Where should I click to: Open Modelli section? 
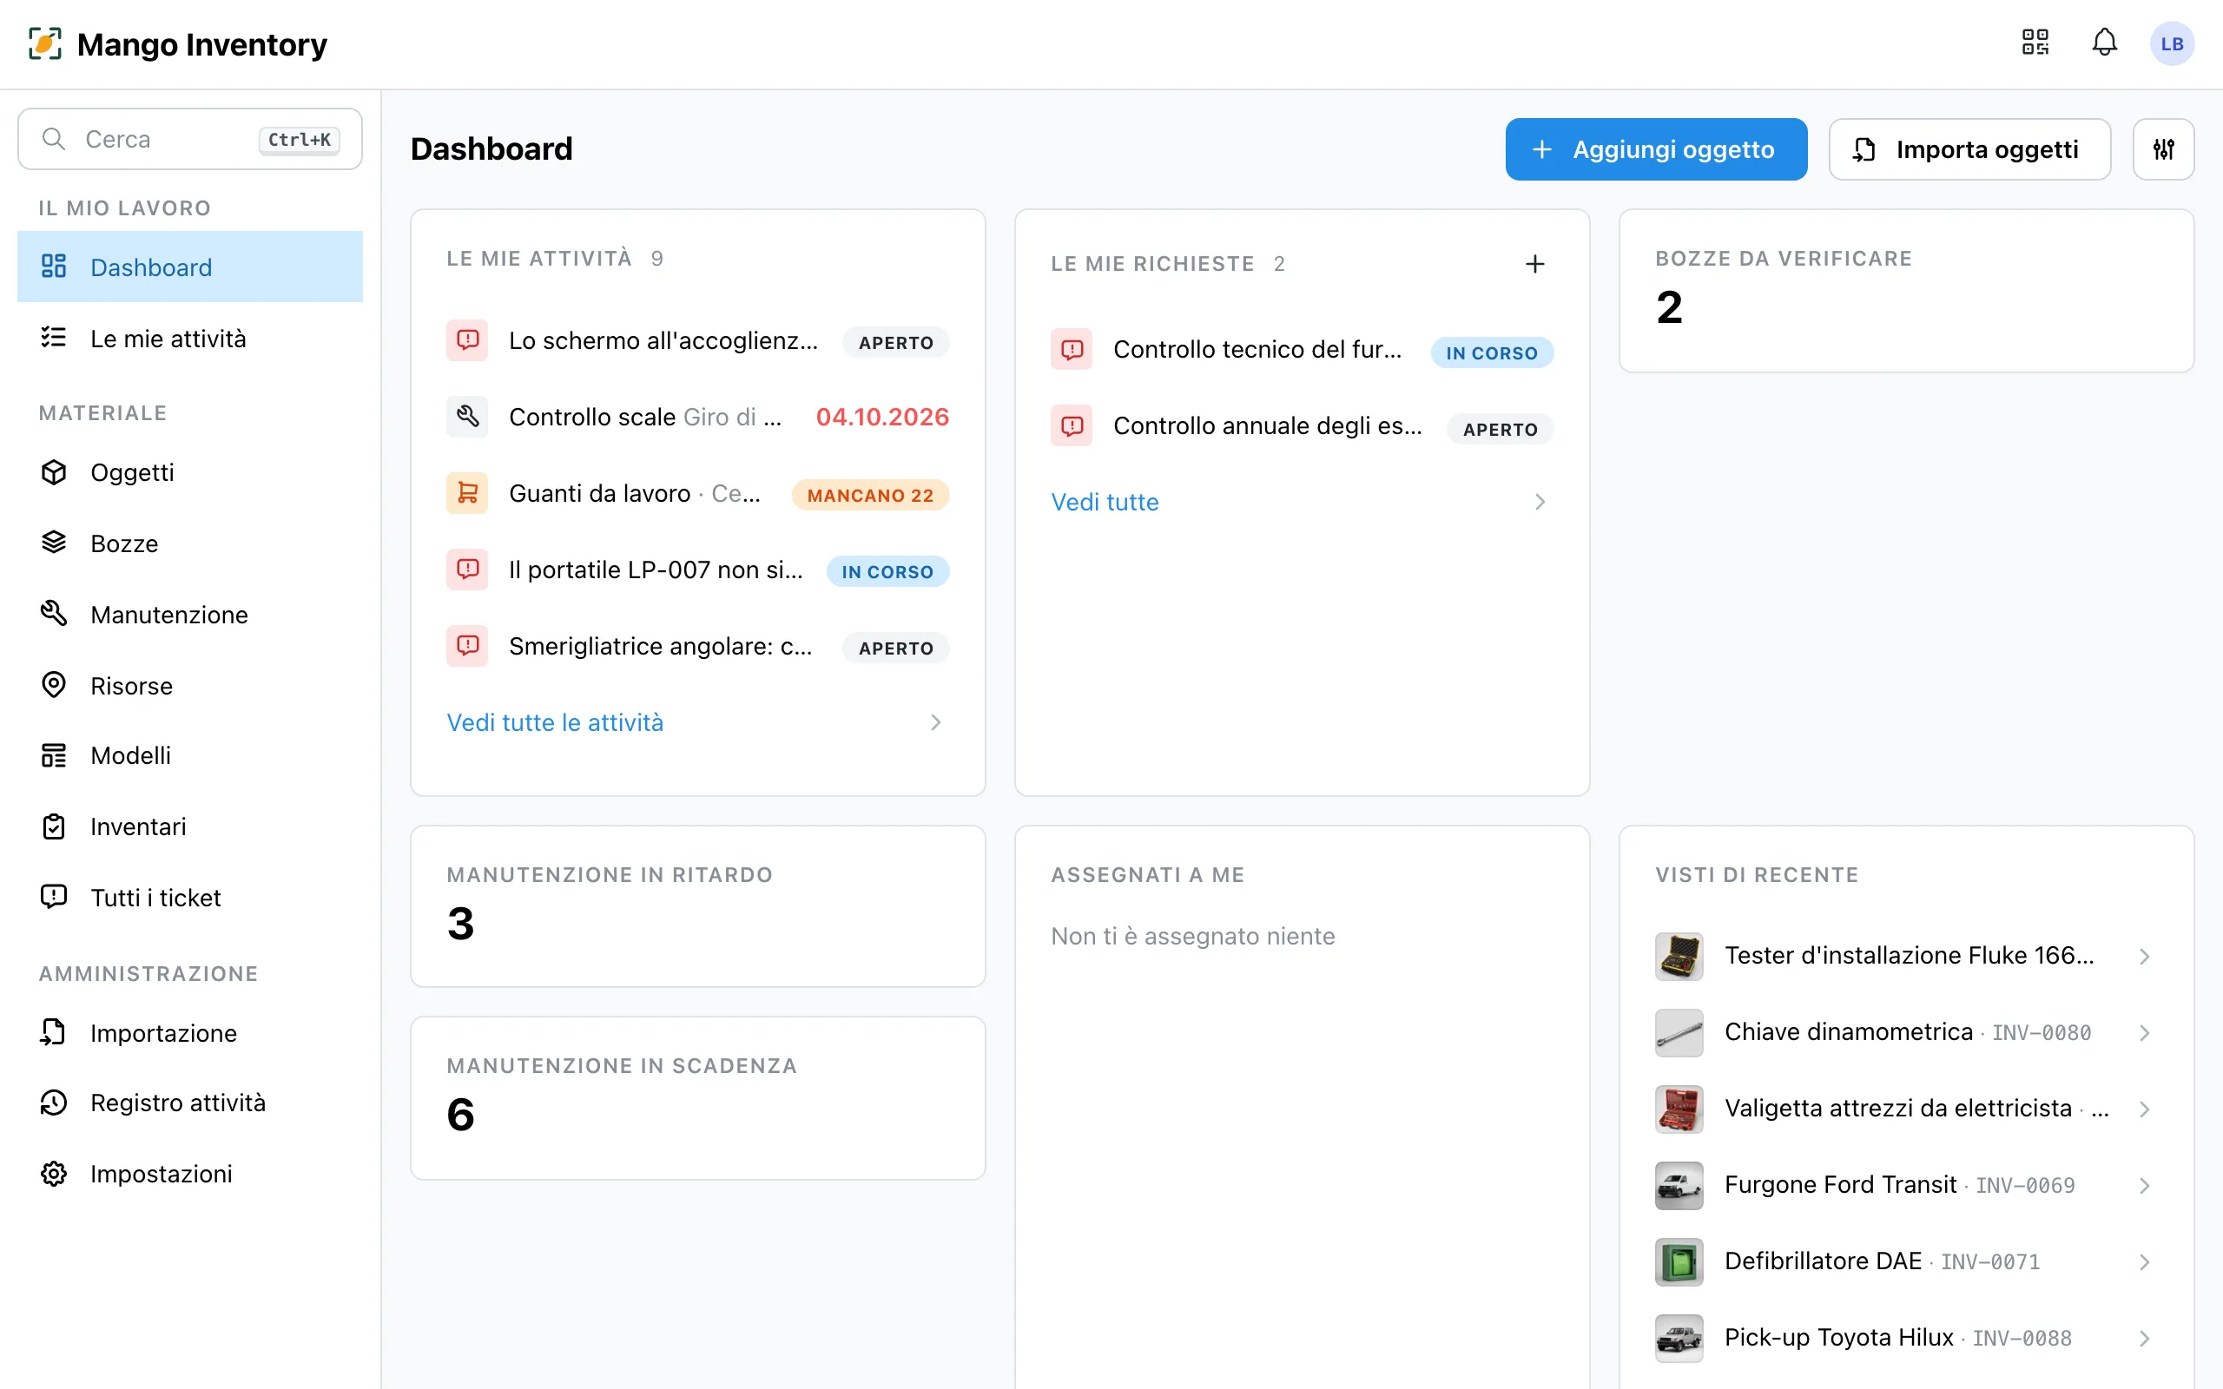[x=190, y=755]
